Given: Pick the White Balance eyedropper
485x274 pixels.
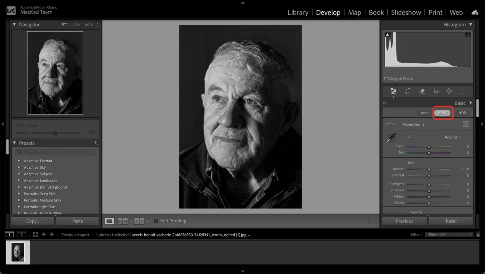Looking at the screenshot, I should 391,138.
